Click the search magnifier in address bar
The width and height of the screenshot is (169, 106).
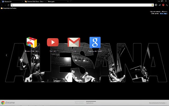12,5
